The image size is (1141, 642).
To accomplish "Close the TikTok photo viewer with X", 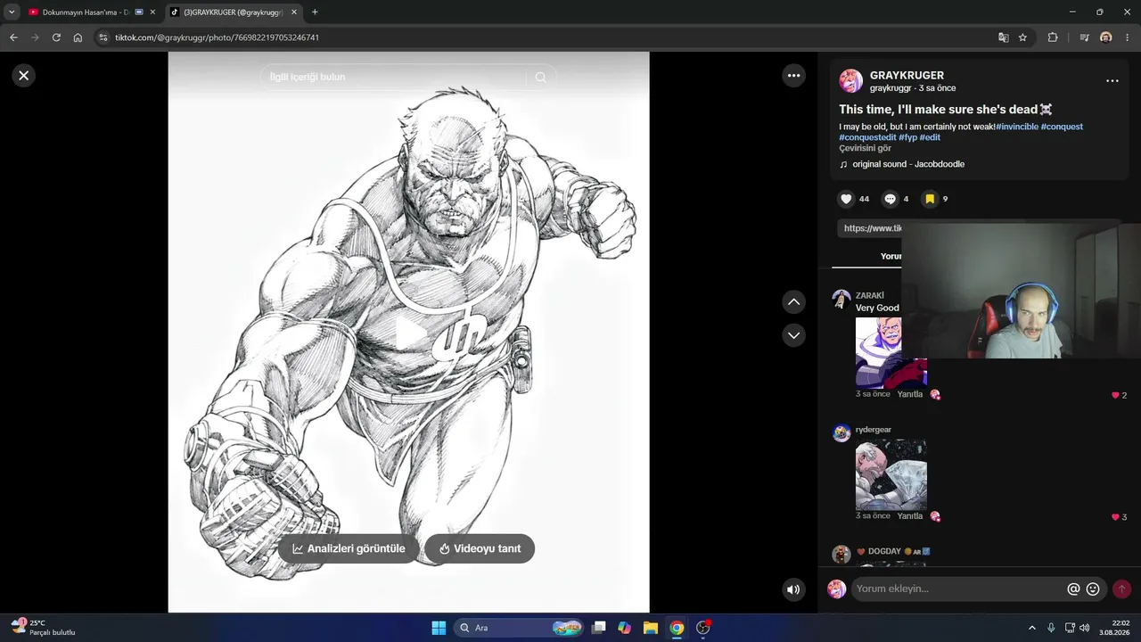I will 24,76.
